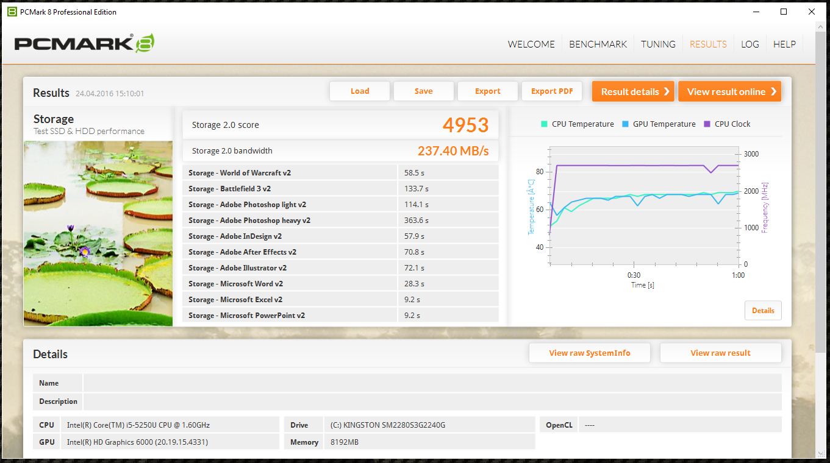The image size is (830, 463).
Task: Click the 363.6 s result value
Action: click(x=417, y=221)
